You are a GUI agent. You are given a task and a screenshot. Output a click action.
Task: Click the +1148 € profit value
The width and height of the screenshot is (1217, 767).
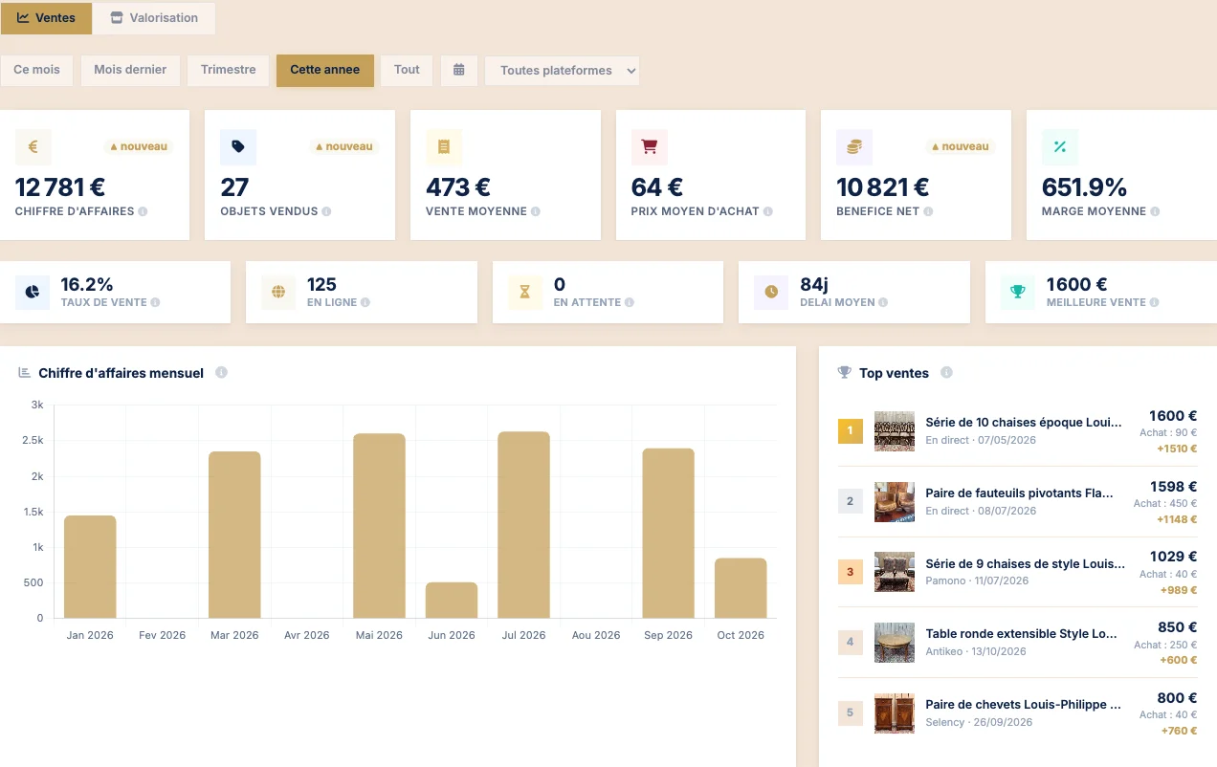[x=1177, y=519]
